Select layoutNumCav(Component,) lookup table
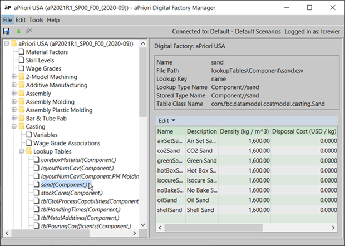This screenshot has width=345, height=246. (x=77, y=168)
